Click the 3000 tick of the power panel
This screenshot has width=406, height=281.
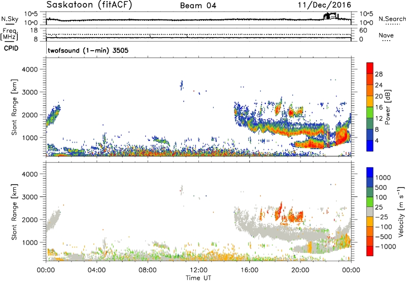29,92
